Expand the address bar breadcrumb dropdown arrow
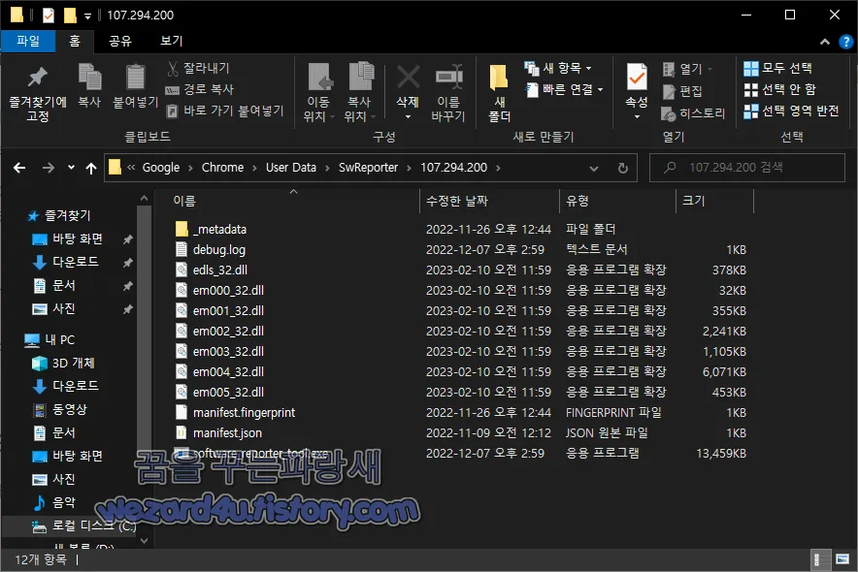 pyautogui.click(x=594, y=167)
